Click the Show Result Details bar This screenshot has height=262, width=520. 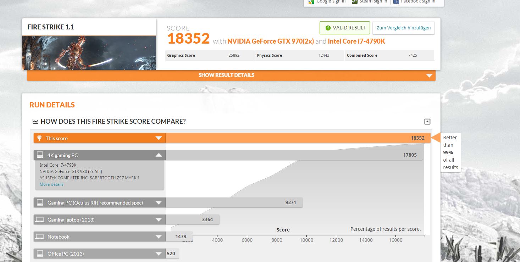click(231, 75)
